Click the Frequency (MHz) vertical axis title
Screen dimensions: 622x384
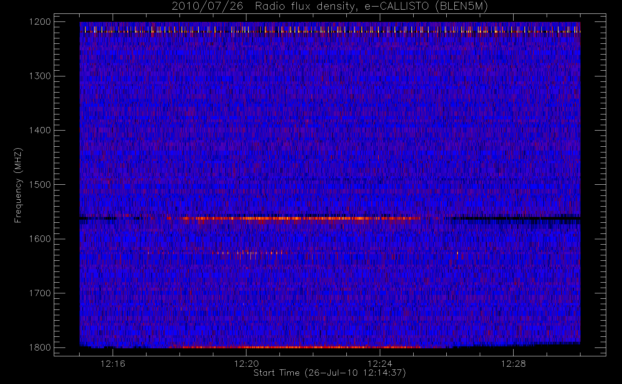click(18, 185)
